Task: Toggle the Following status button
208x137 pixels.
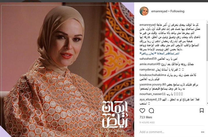Action: pos(177,11)
